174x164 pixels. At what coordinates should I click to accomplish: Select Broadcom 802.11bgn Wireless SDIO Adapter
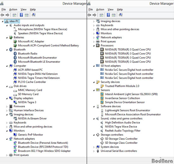44,151
